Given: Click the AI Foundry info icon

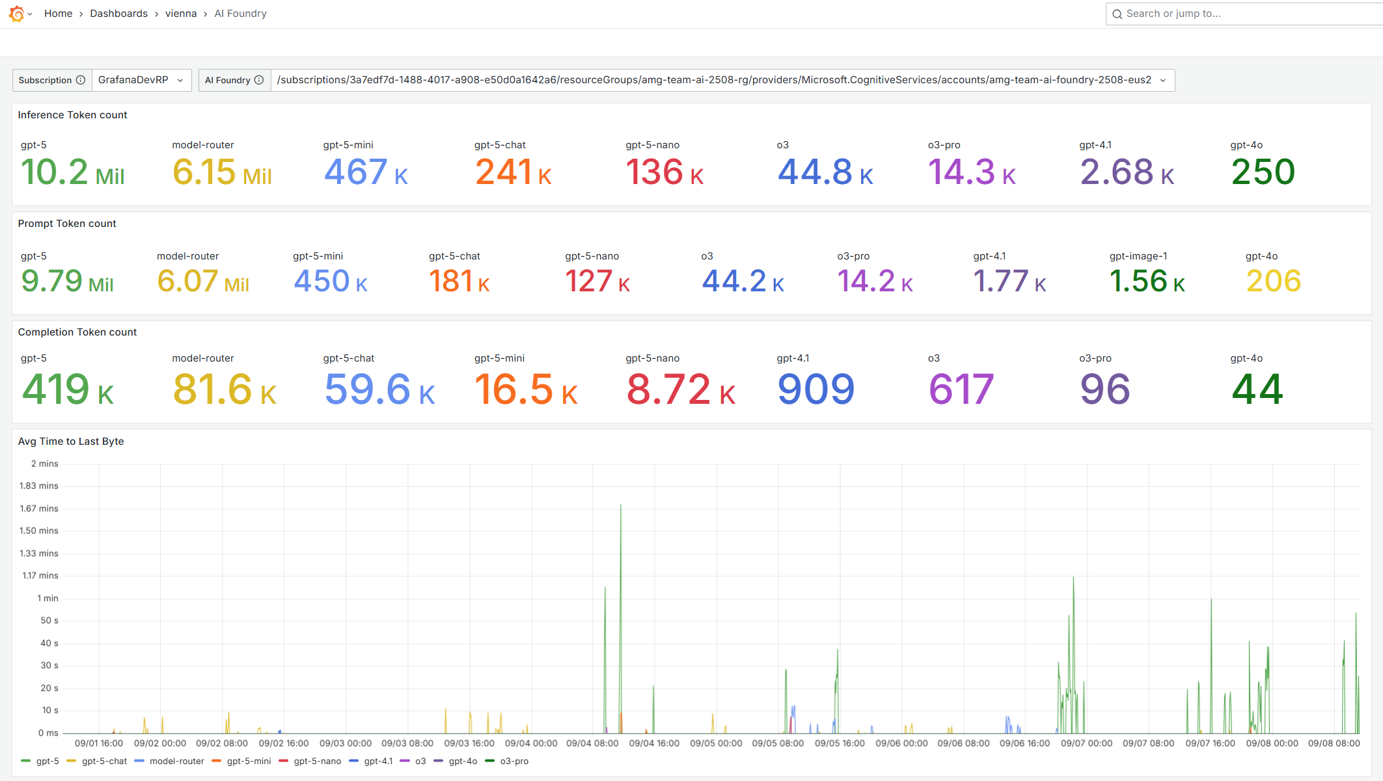Looking at the screenshot, I should 259,80.
